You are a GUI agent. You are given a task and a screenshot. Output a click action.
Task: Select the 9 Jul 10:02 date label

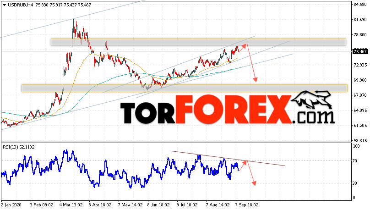(187, 205)
